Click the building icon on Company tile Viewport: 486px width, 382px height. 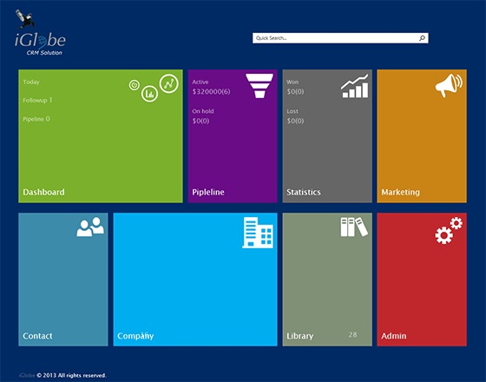click(x=258, y=233)
